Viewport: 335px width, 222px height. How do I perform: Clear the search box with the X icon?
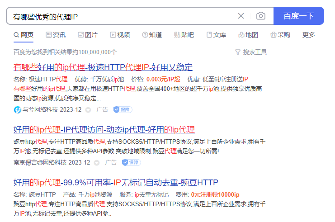(241, 16)
